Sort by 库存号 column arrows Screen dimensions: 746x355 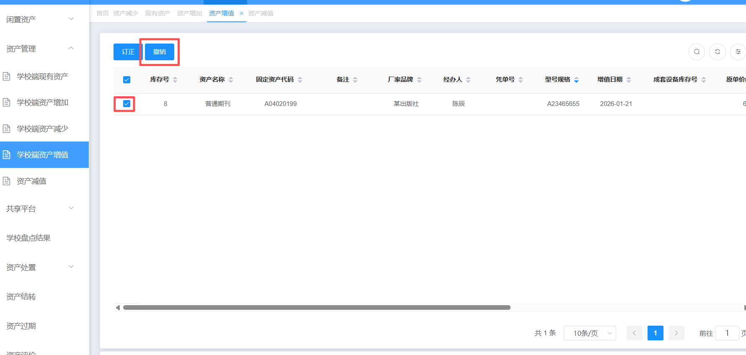[175, 80]
